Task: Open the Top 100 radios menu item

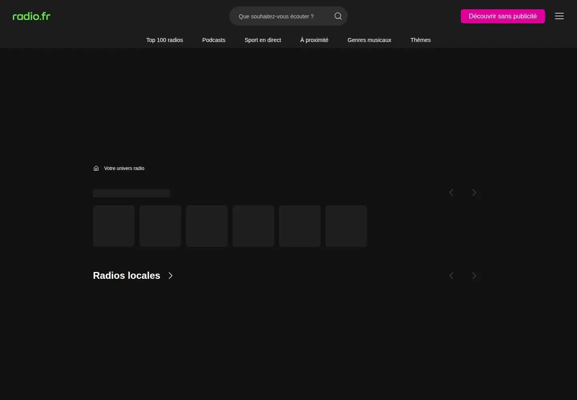Action: click(x=165, y=40)
